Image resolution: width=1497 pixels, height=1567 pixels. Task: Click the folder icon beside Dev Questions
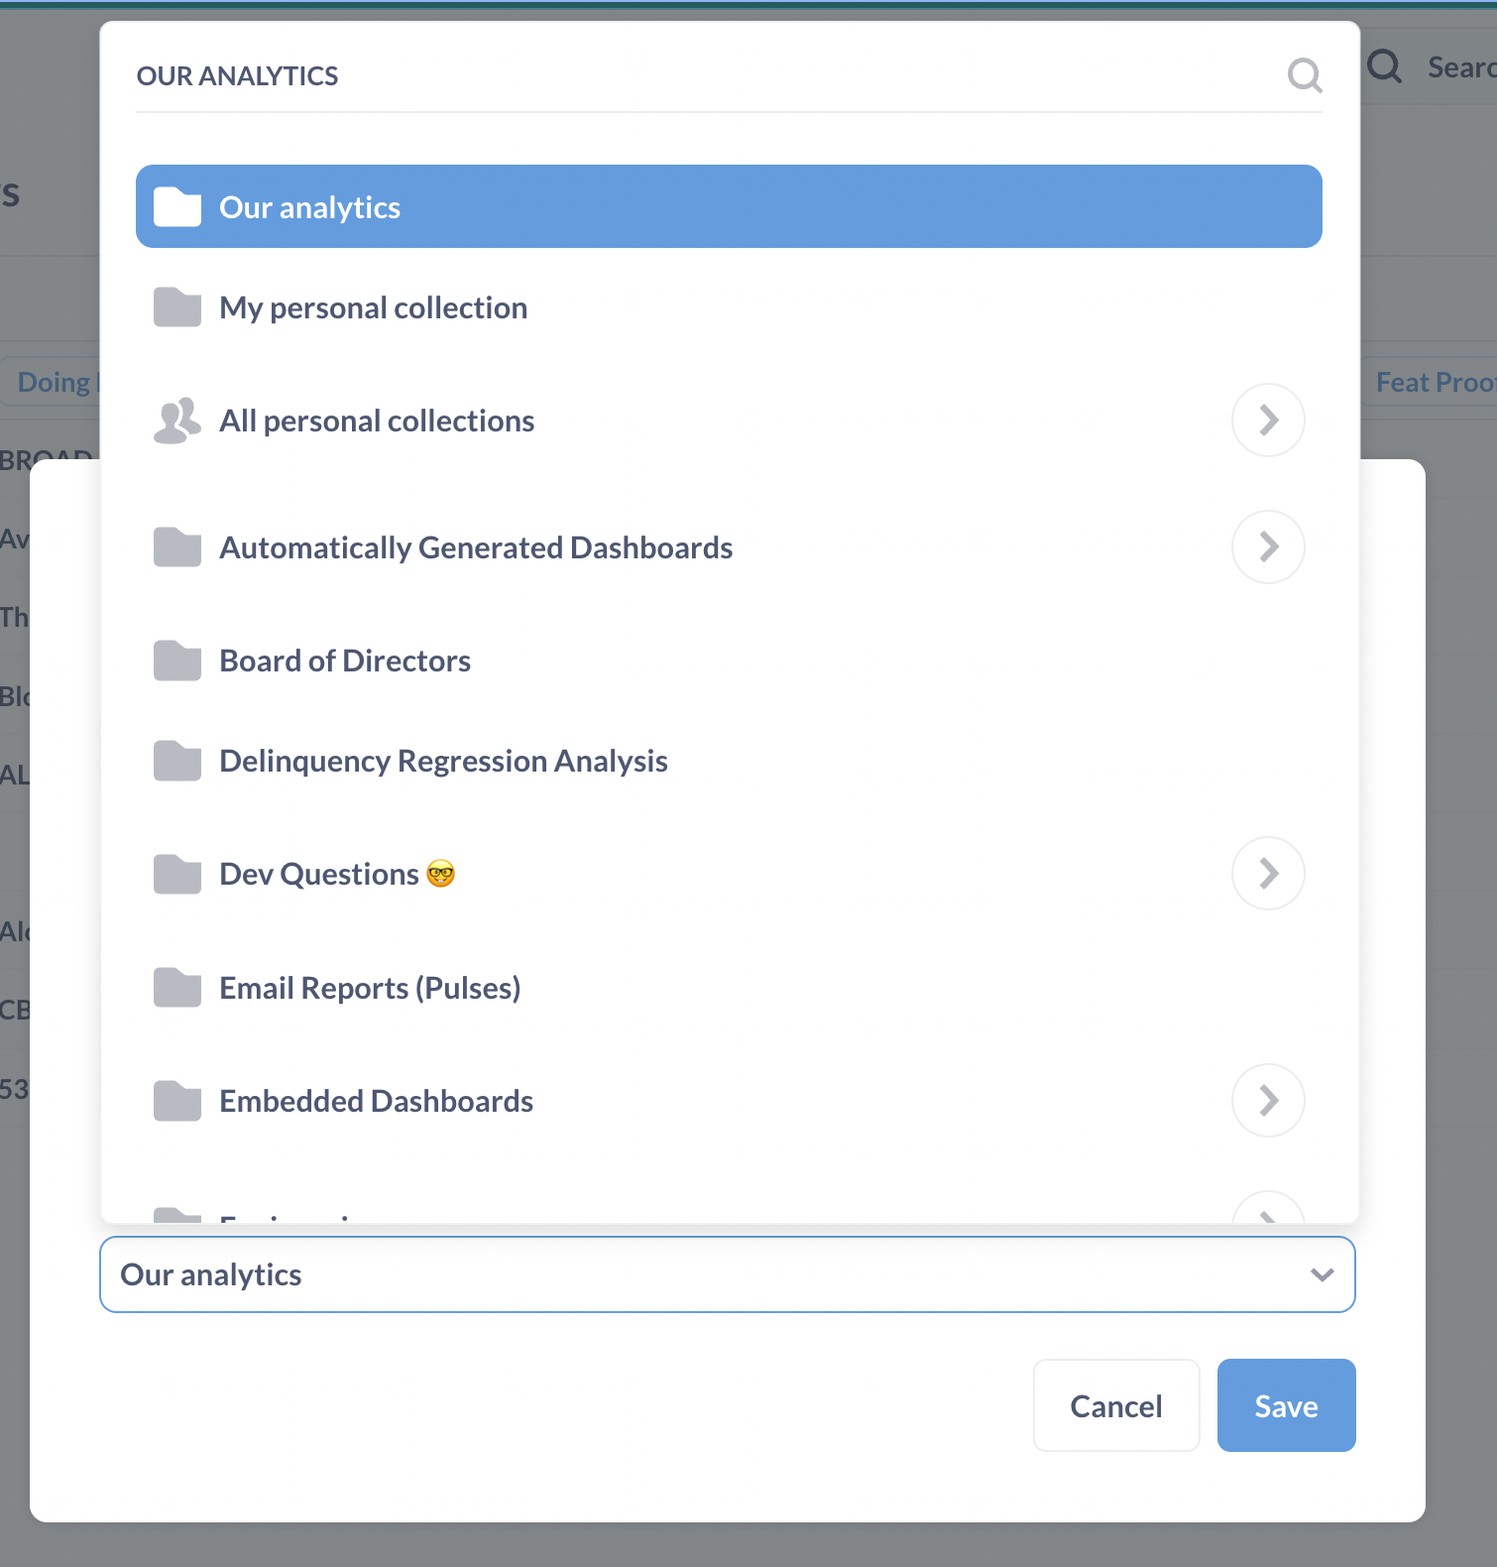click(x=176, y=874)
